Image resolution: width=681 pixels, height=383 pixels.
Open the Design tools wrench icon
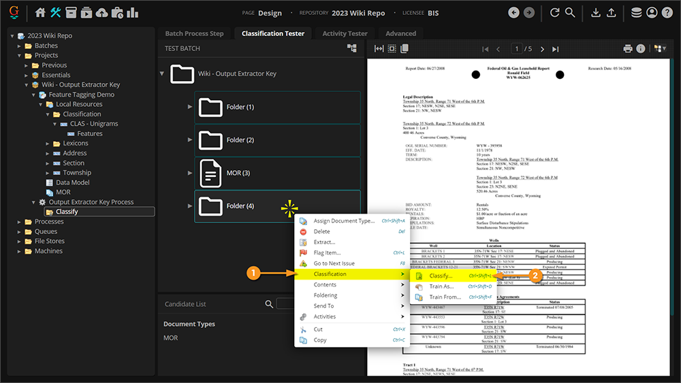tap(56, 13)
